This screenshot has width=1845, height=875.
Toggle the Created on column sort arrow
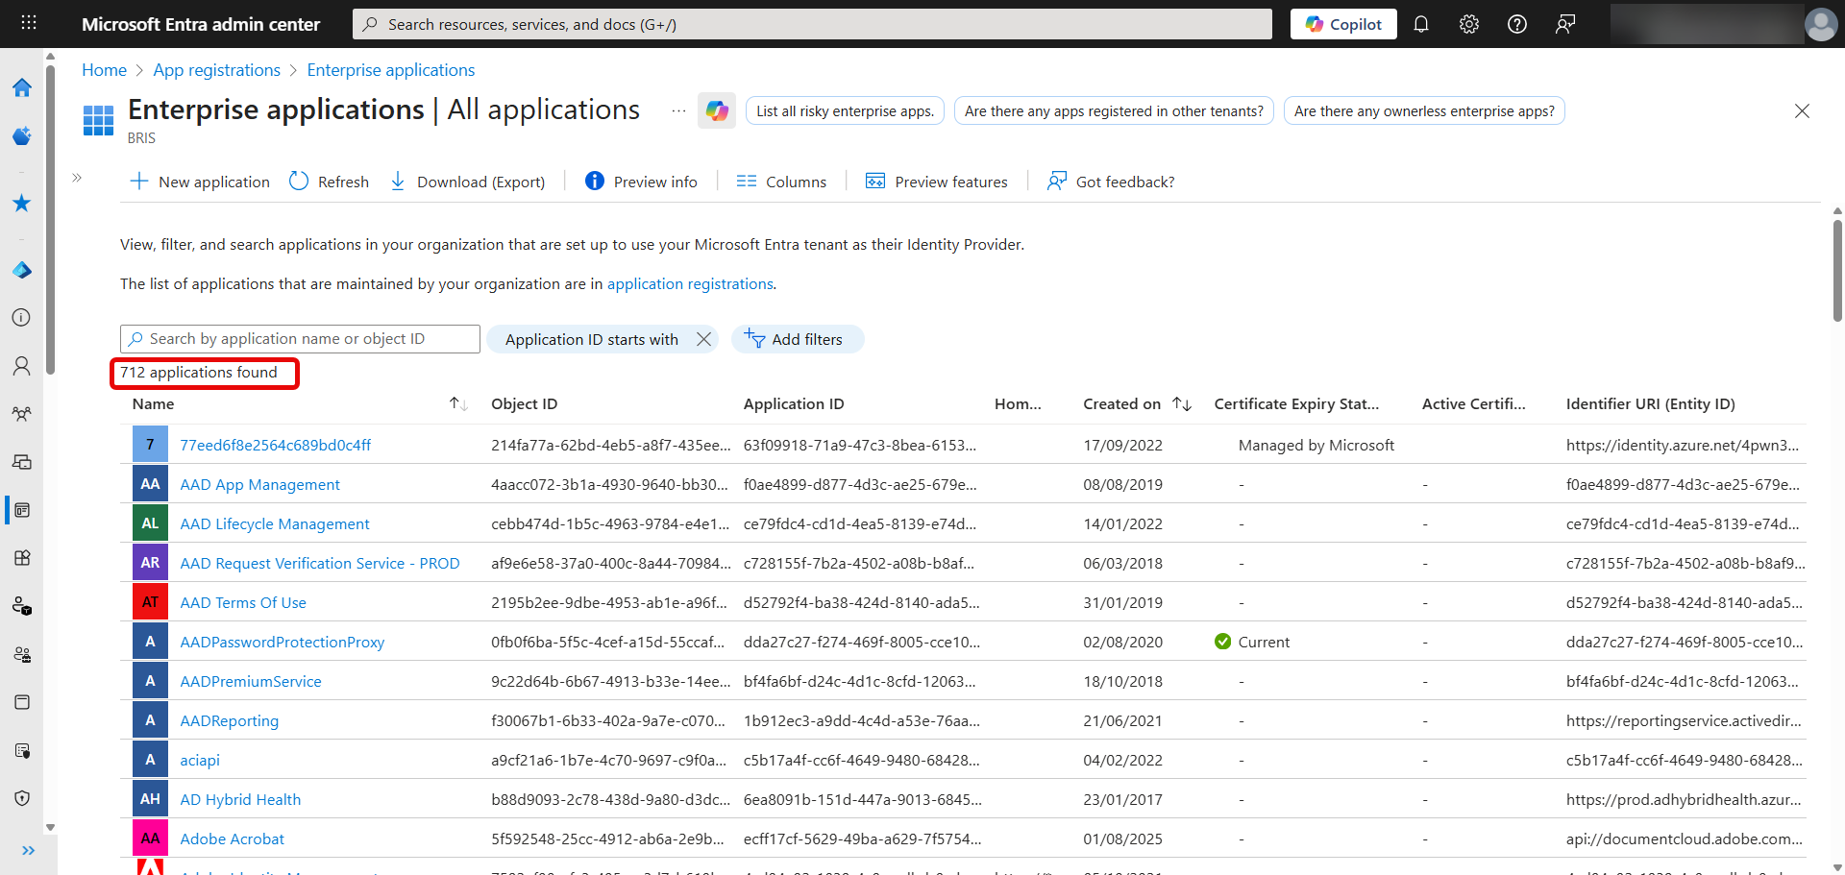pyautogui.click(x=1182, y=403)
